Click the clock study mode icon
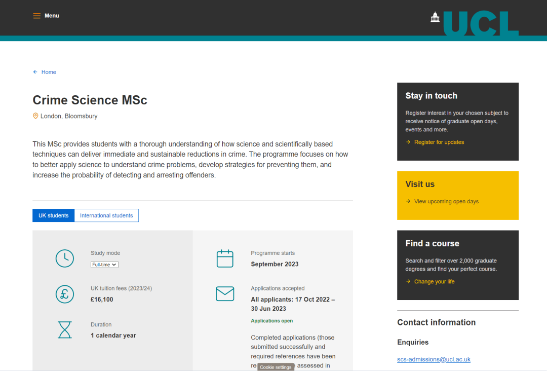The image size is (547, 371). [x=65, y=258]
